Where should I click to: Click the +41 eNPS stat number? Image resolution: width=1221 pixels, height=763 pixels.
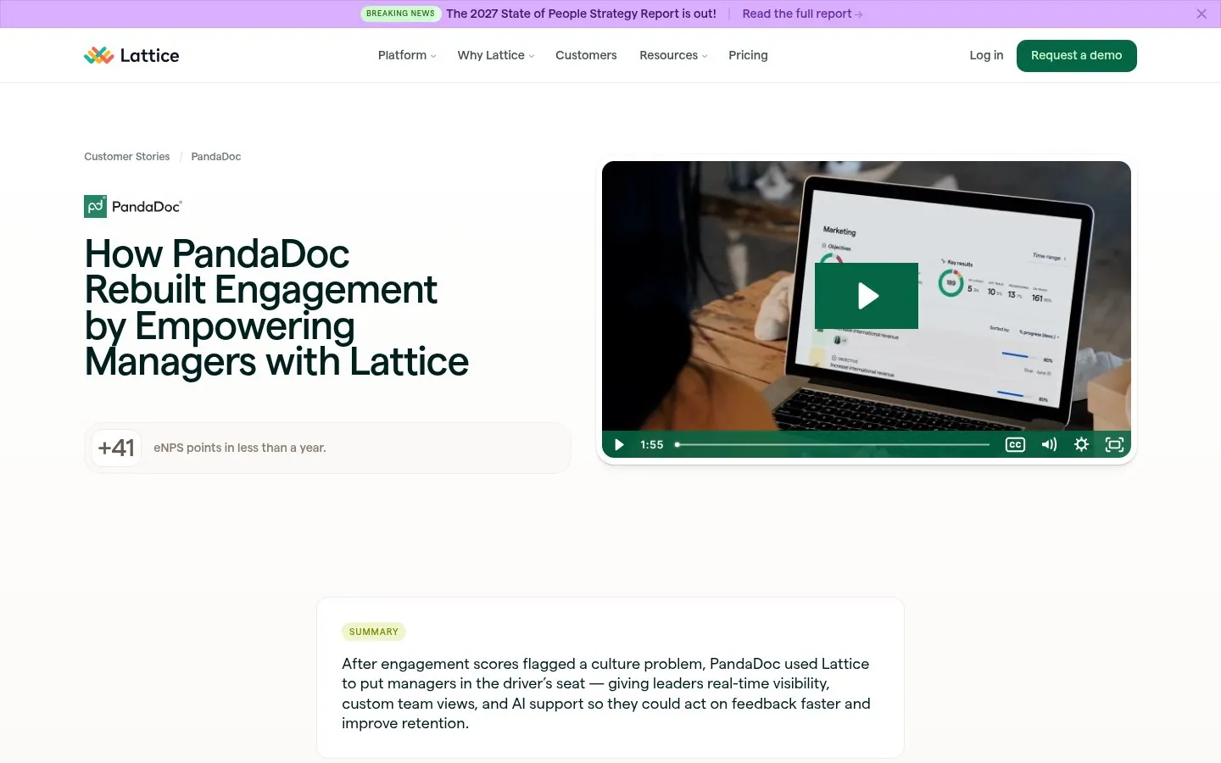tap(116, 448)
